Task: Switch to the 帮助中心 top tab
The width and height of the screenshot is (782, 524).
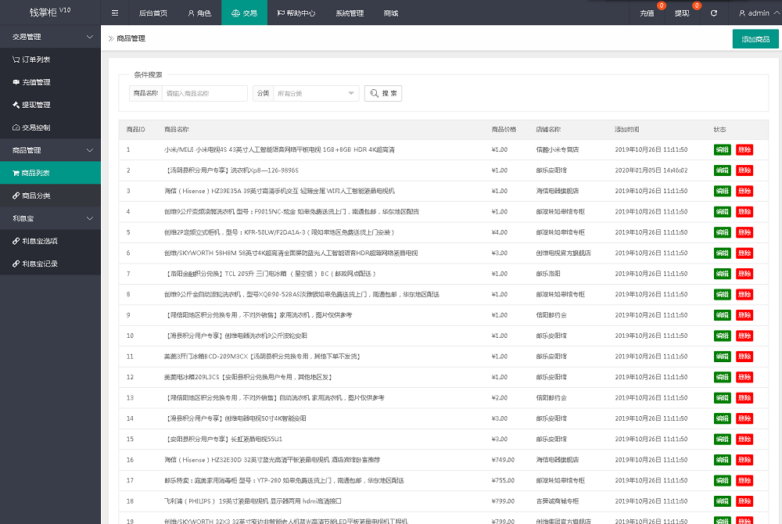Action: click(x=296, y=13)
